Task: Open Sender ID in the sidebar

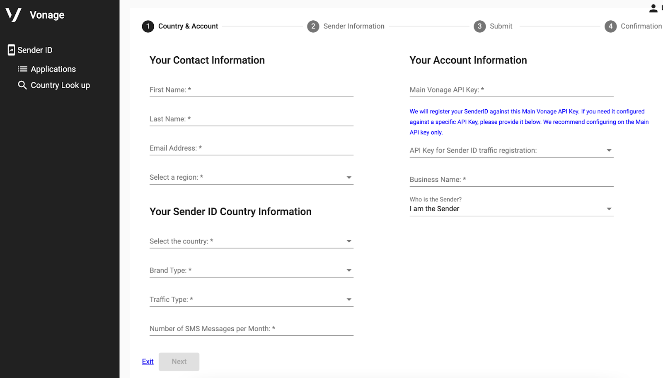Action: pos(35,50)
